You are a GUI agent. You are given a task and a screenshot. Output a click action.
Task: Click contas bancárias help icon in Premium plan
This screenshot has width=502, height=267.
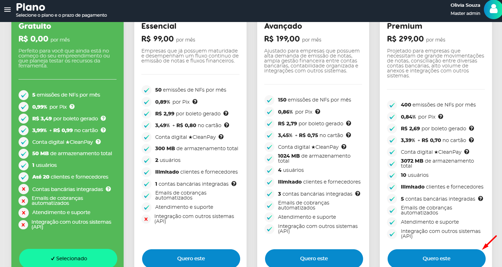(x=481, y=198)
